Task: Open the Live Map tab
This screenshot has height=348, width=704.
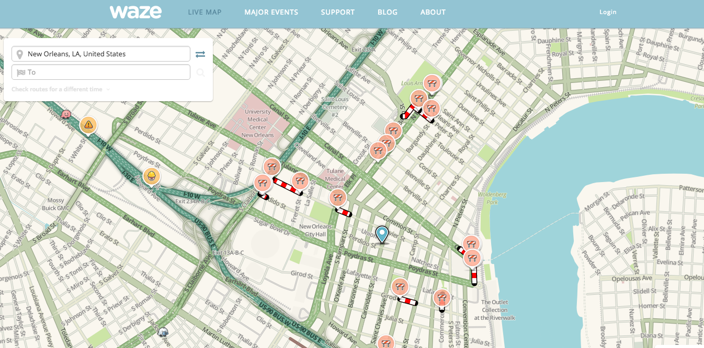Action: (x=205, y=12)
